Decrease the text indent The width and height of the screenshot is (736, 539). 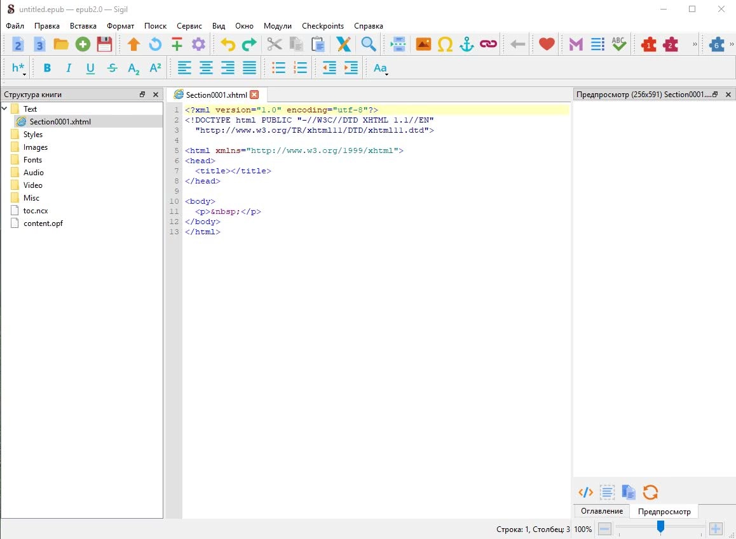[x=329, y=68]
